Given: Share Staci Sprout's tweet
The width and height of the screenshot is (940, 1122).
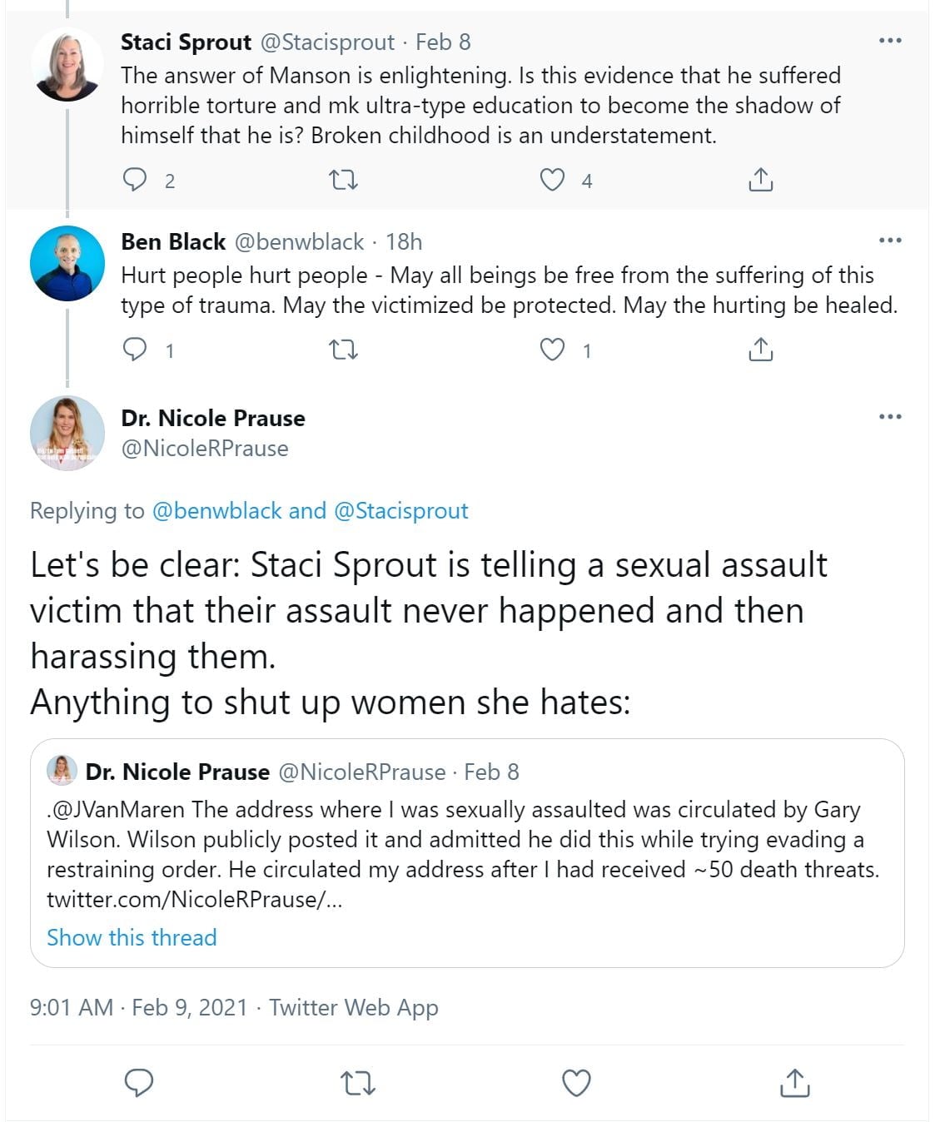Looking at the screenshot, I should 760,180.
